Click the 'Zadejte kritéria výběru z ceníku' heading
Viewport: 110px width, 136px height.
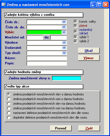click(44, 15)
